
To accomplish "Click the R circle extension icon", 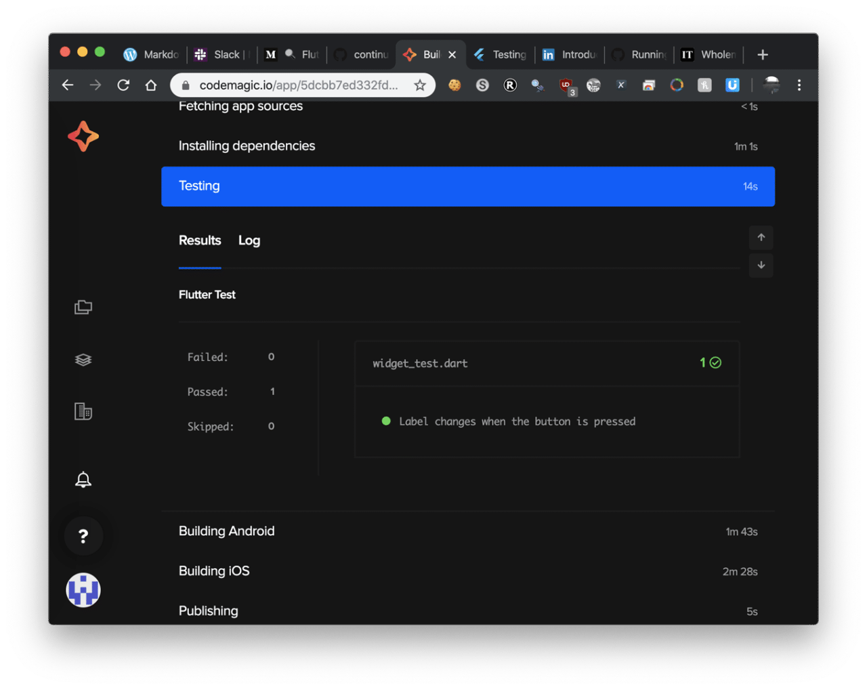I will (x=510, y=85).
